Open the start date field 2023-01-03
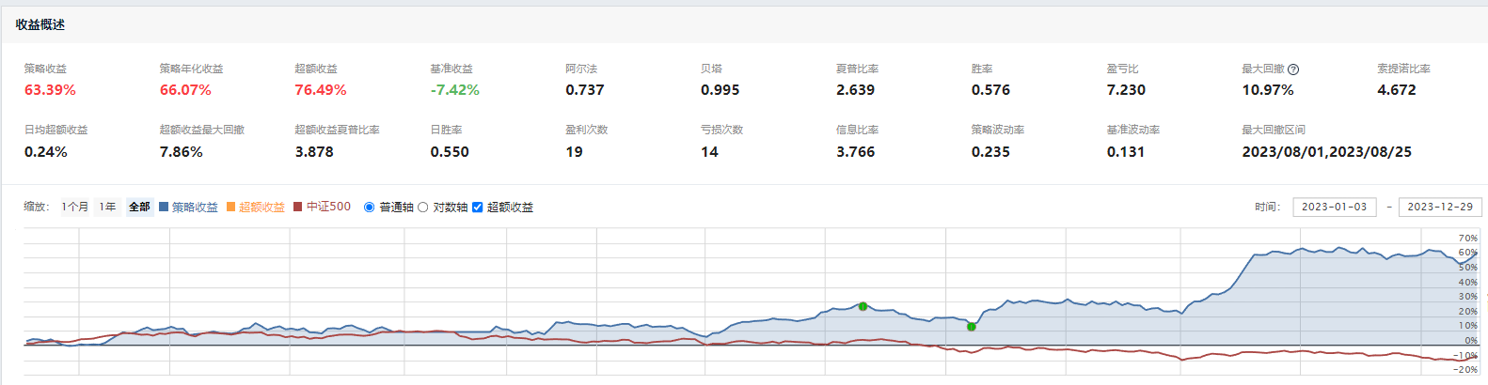1488x385 pixels. click(x=1334, y=208)
